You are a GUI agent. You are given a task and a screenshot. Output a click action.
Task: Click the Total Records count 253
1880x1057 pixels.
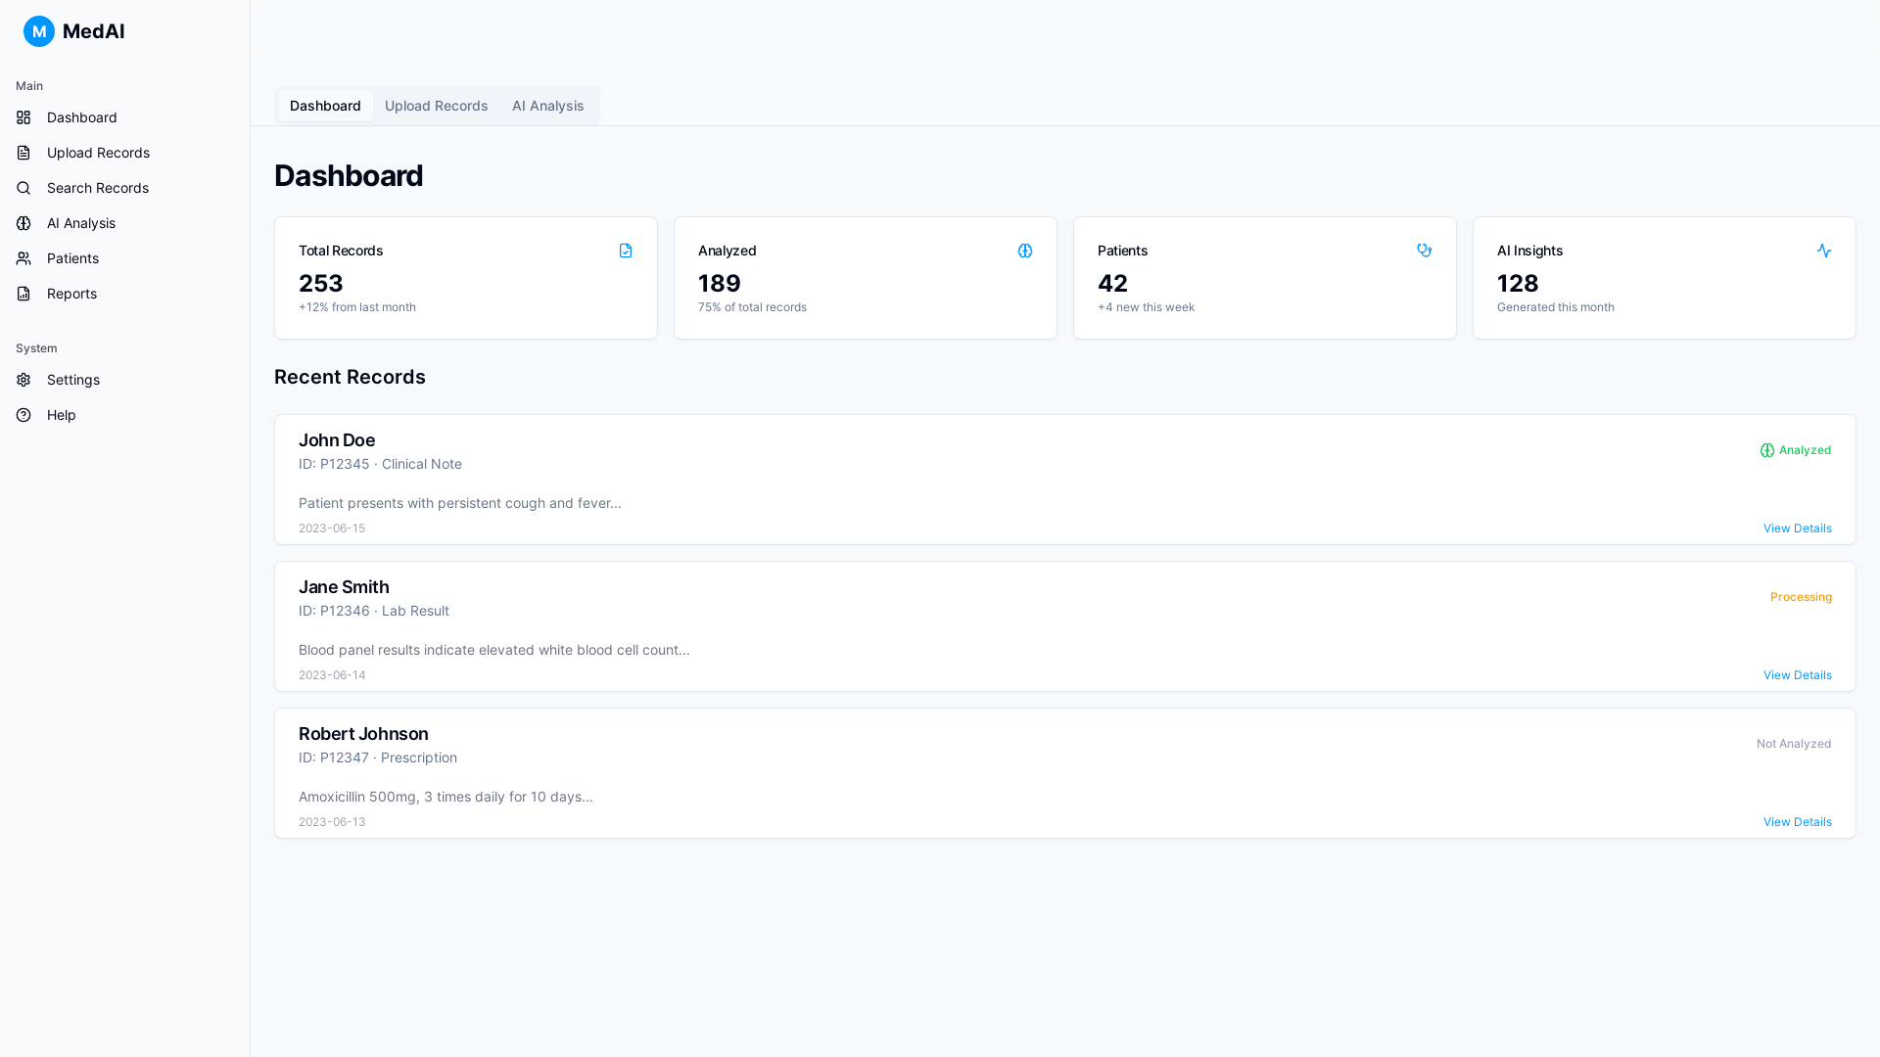(x=321, y=283)
